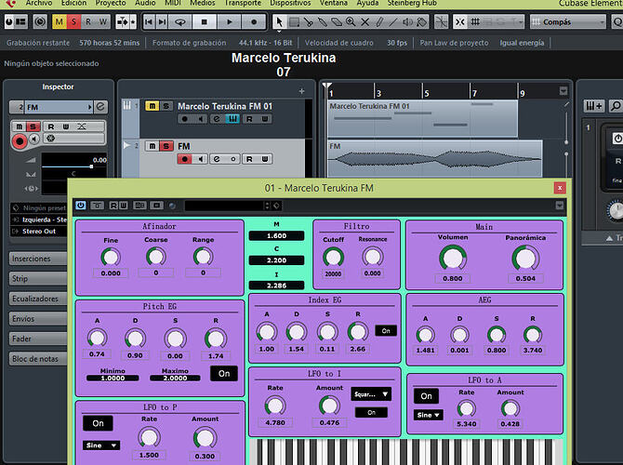Open the LFO to I Square waveform dropdown
This screenshot has width=623, height=465.
click(371, 393)
